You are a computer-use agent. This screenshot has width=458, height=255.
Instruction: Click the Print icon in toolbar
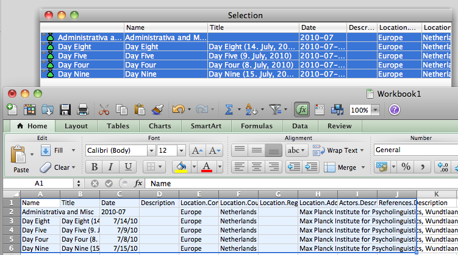pos(83,110)
